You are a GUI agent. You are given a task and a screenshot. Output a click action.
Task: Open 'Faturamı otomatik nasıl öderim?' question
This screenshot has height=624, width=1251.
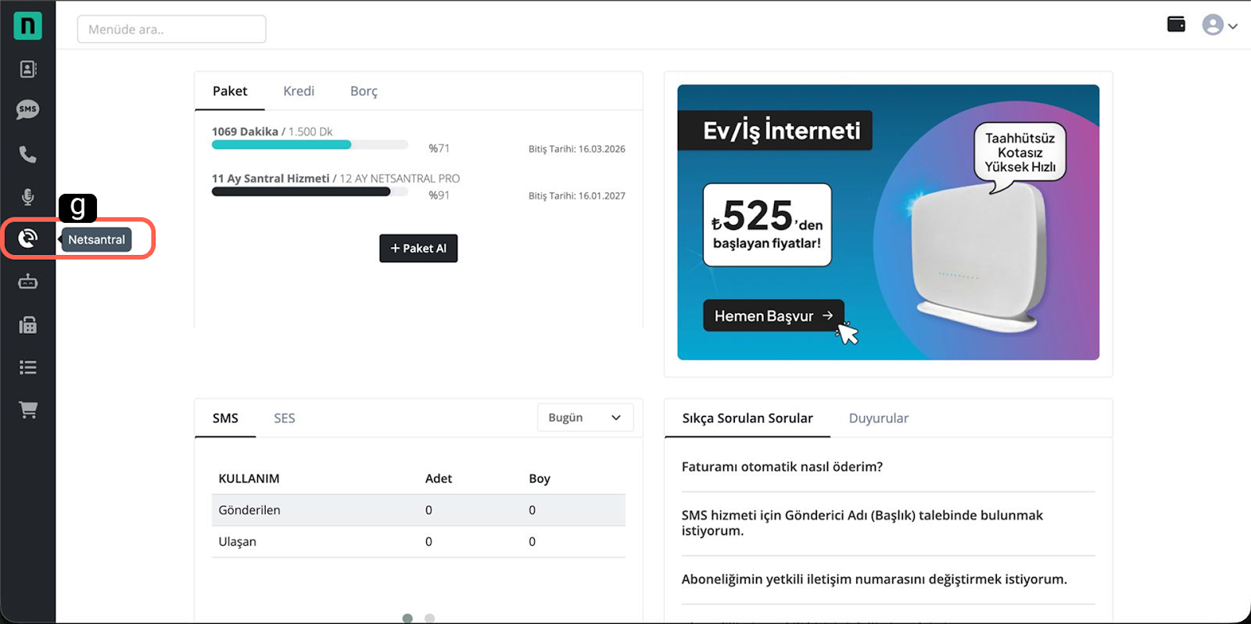(782, 467)
